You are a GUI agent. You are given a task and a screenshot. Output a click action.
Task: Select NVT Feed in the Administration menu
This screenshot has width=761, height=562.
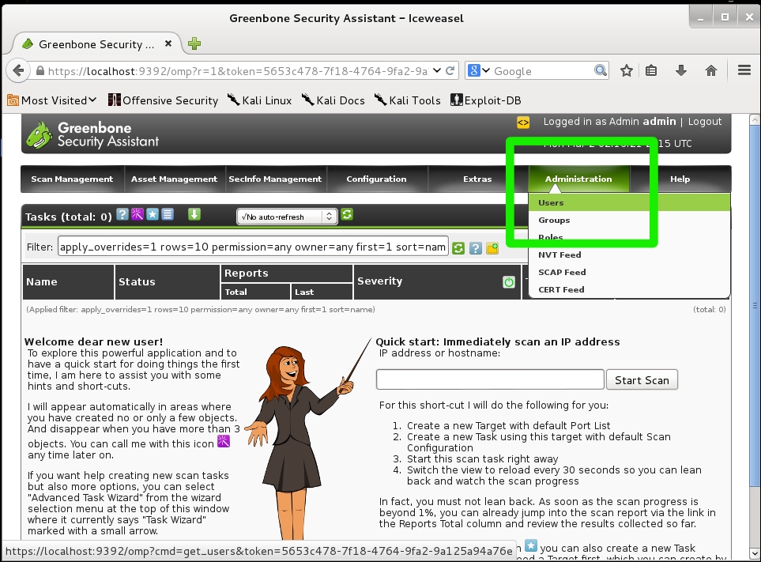pyautogui.click(x=629, y=255)
